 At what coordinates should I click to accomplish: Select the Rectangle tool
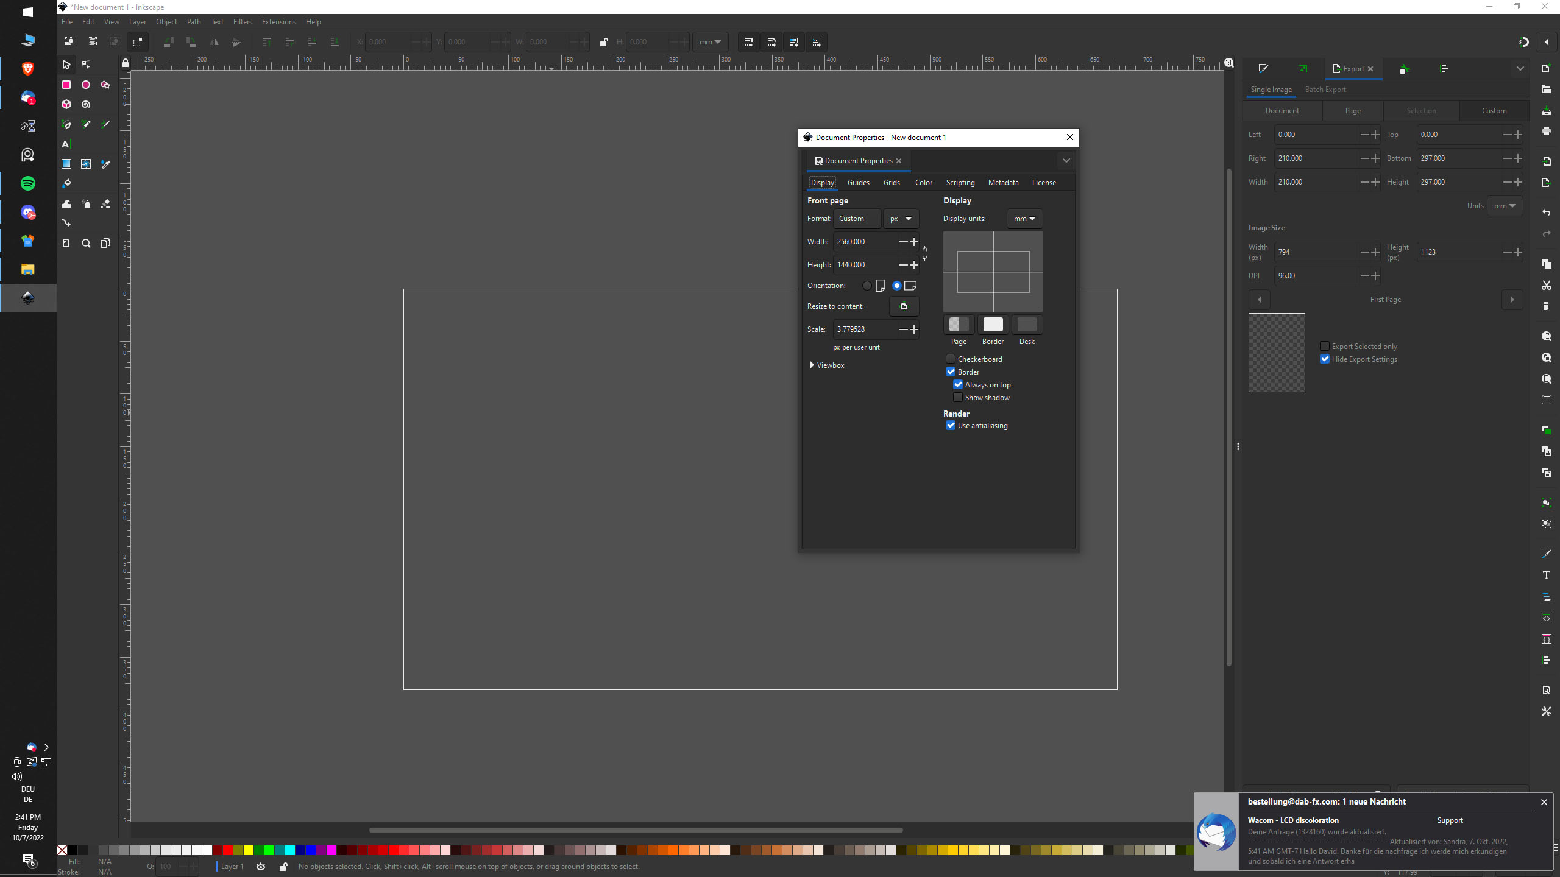click(x=66, y=85)
